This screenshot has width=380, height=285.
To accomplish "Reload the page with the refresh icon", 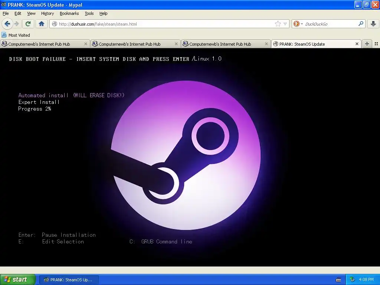I will pos(28,24).
